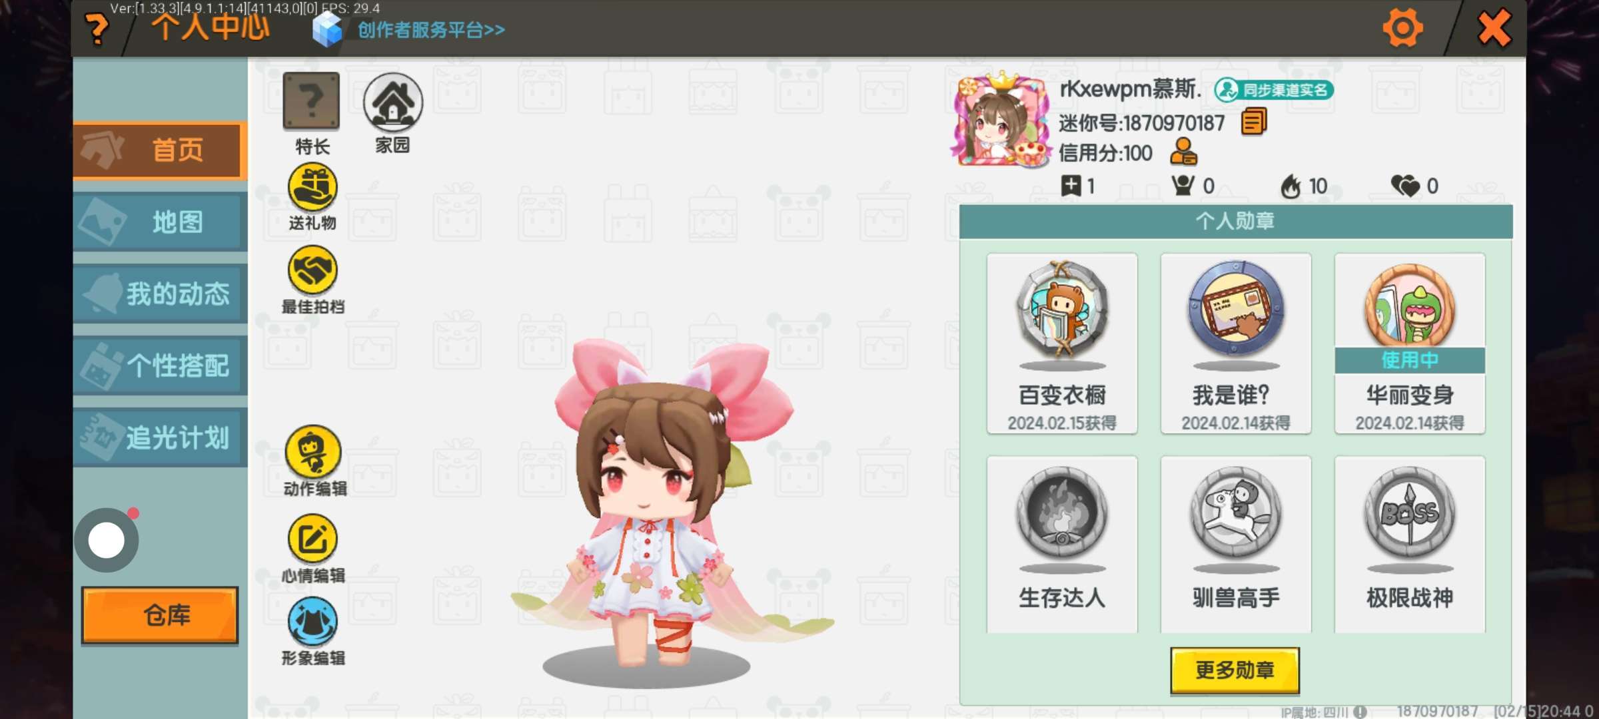
Task: Switch to the 我的动态 tab
Action: tap(160, 294)
